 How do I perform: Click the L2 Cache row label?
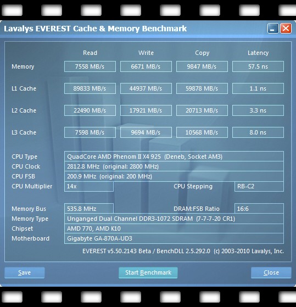click(x=24, y=110)
